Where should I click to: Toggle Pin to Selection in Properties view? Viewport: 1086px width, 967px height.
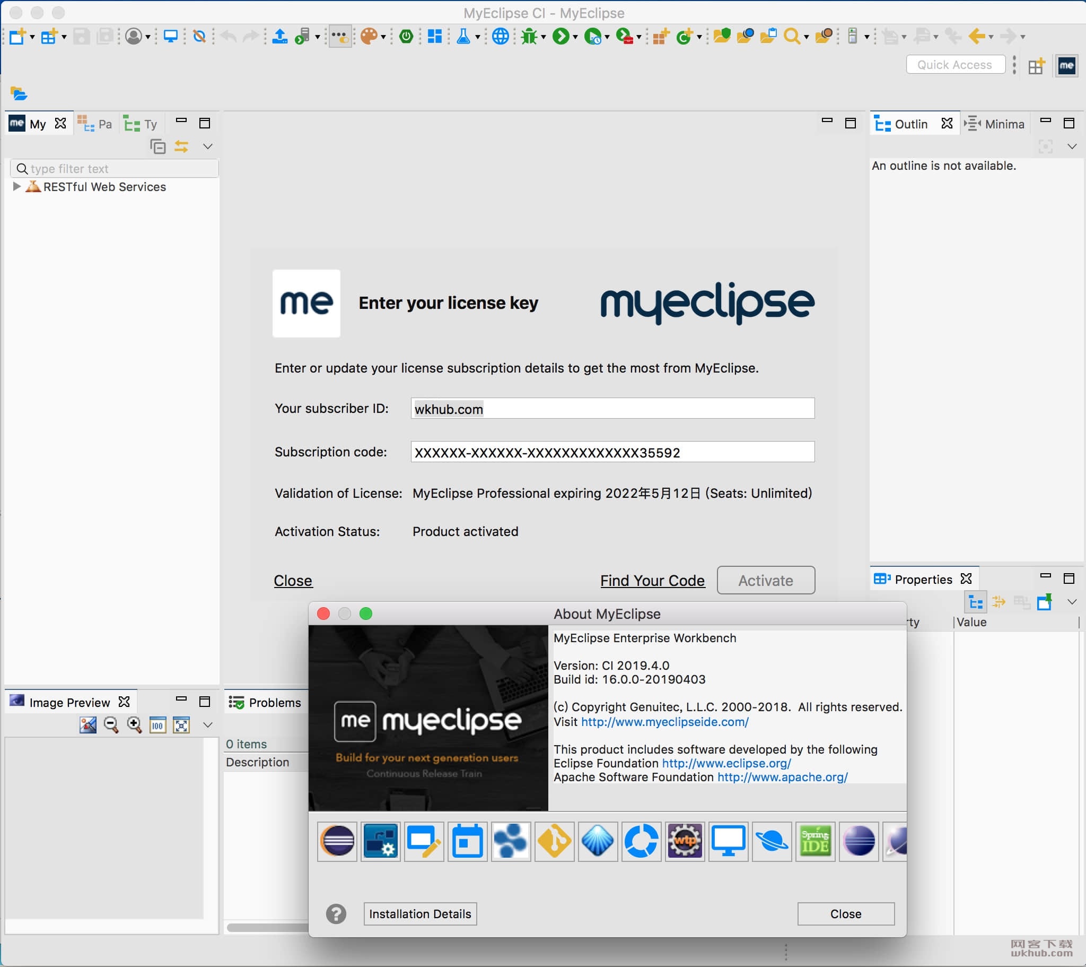click(x=1045, y=602)
